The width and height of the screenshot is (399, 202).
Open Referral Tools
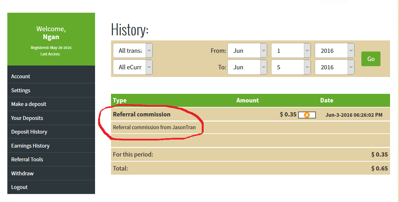(x=27, y=159)
